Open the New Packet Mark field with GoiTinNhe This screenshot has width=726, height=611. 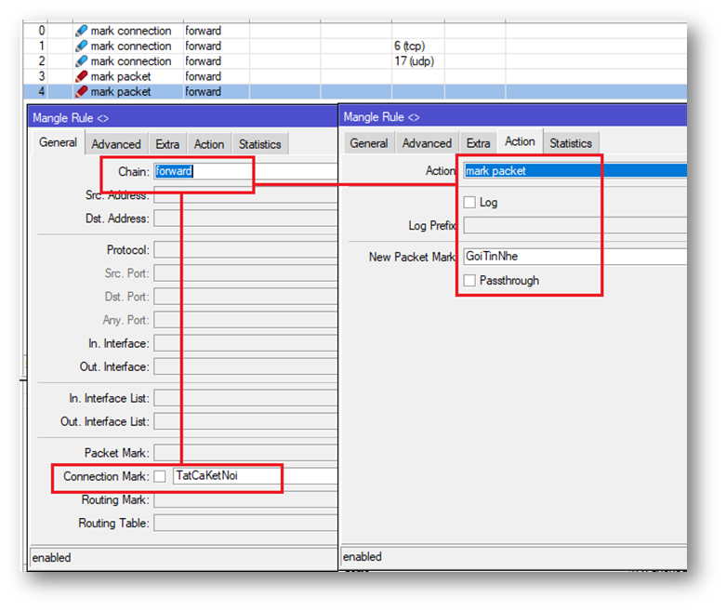click(575, 257)
